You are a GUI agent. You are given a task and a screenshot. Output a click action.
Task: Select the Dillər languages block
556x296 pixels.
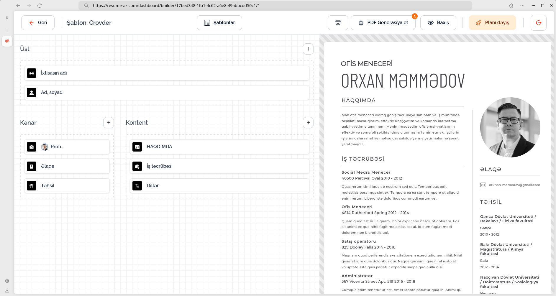coord(219,186)
